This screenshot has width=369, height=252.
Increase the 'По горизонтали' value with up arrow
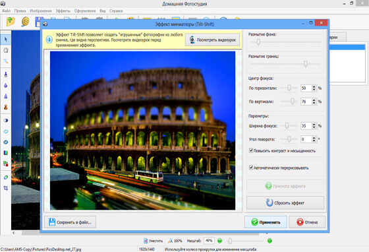(314, 86)
